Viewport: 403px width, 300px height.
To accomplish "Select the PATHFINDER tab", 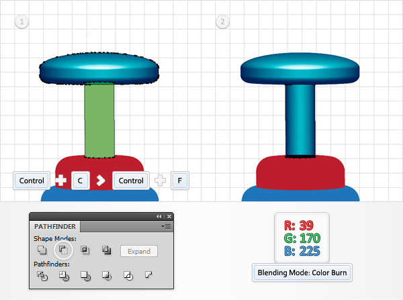I will 55,227.
